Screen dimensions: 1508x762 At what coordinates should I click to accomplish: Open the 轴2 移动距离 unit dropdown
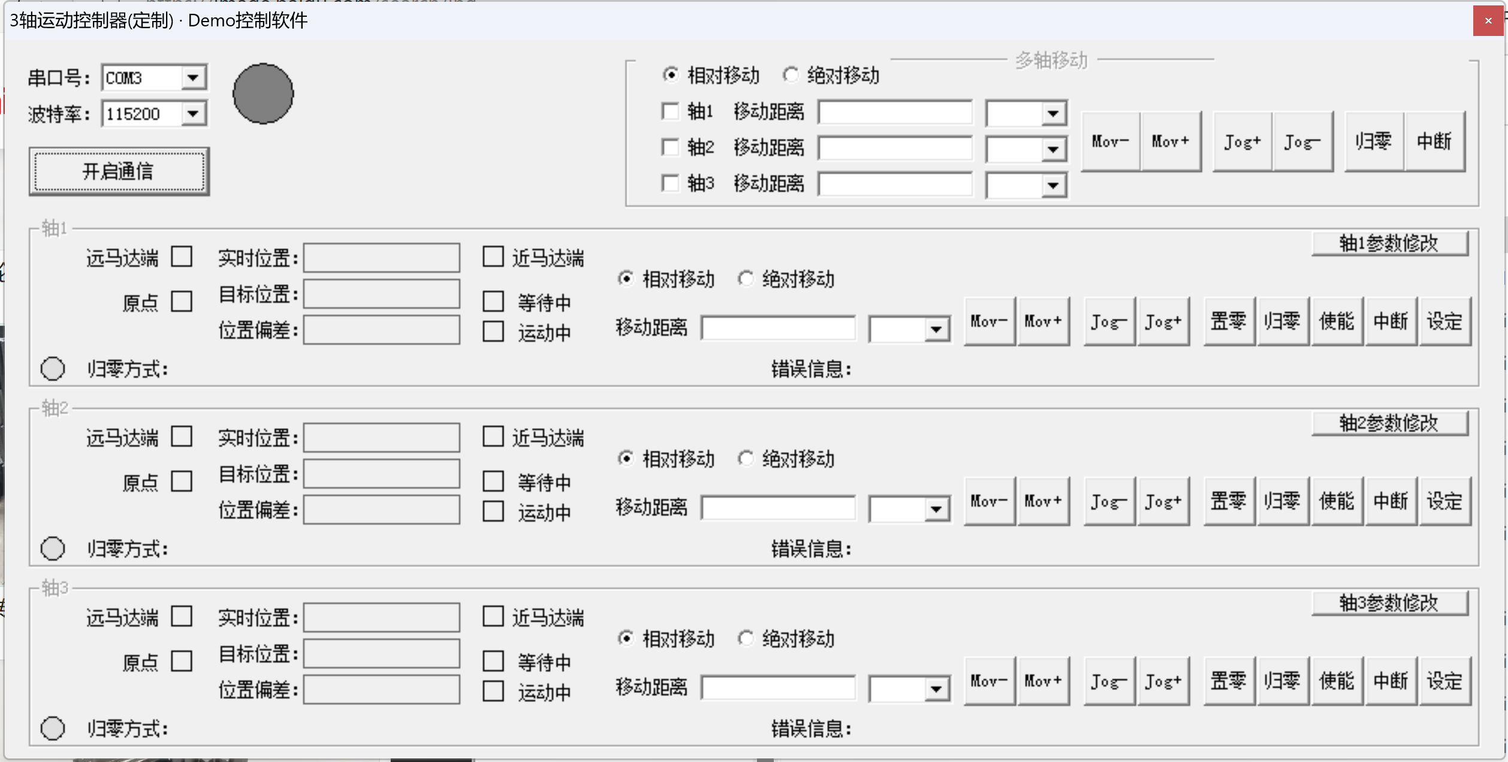click(936, 509)
